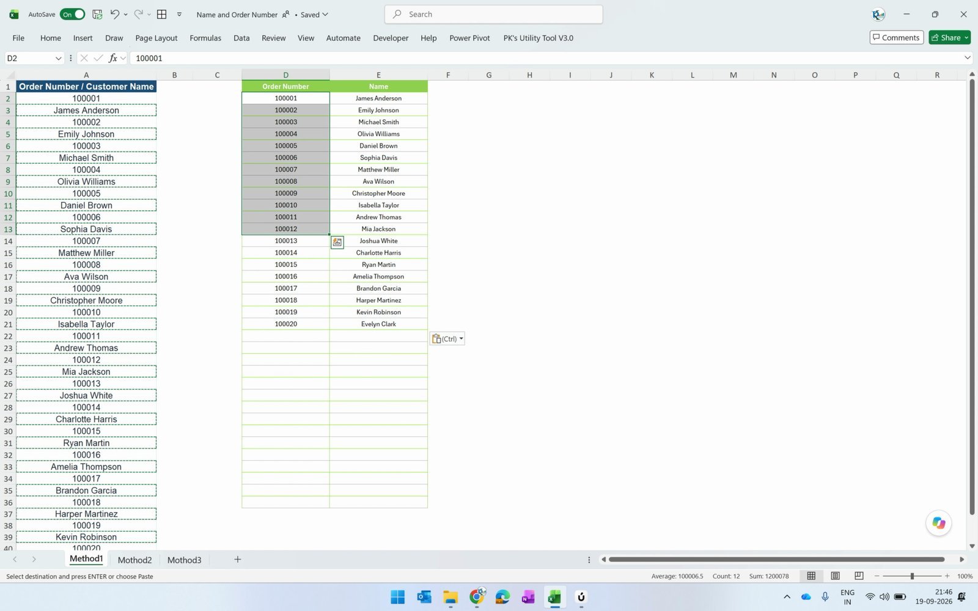The height and width of the screenshot is (611, 978).
Task: Open Google Chrome from taskbar
Action: [x=477, y=597]
